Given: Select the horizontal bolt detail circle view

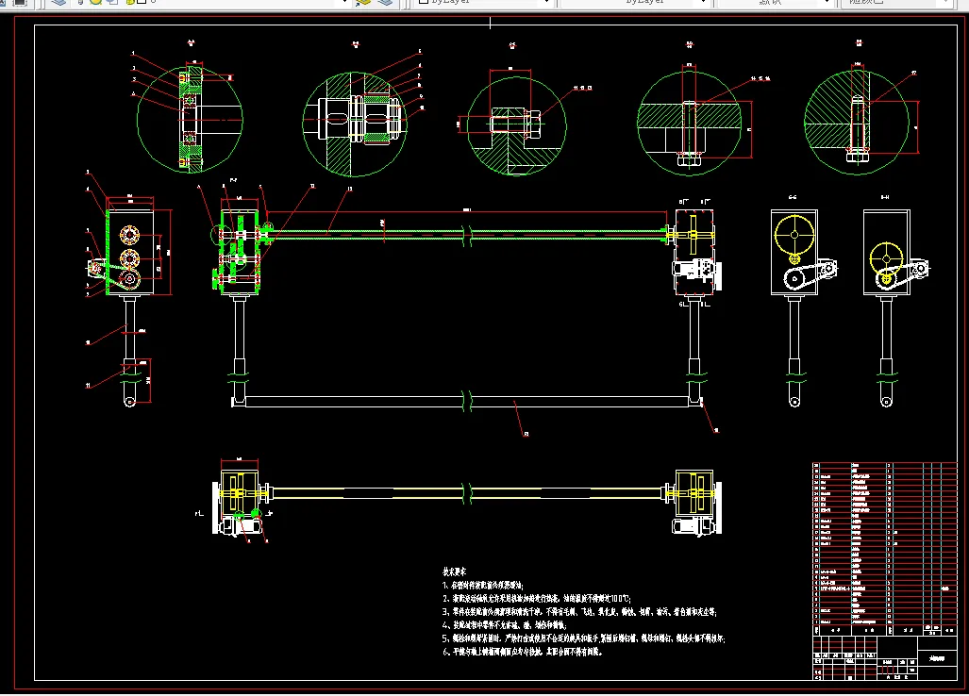Looking at the screenshot, I should tap(517, 125).
